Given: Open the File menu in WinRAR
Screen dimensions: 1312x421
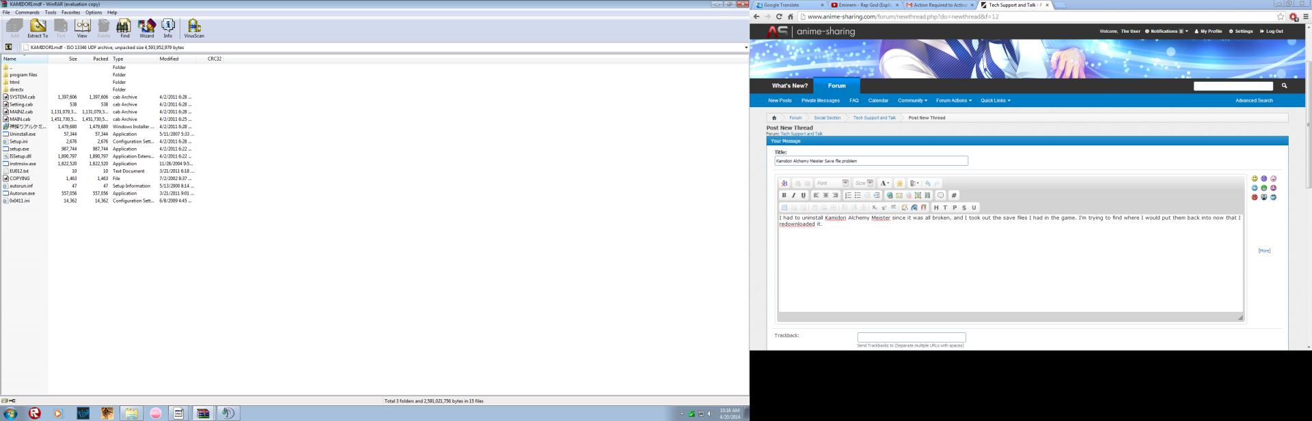Looking at the screenshot, I should 5,12.
